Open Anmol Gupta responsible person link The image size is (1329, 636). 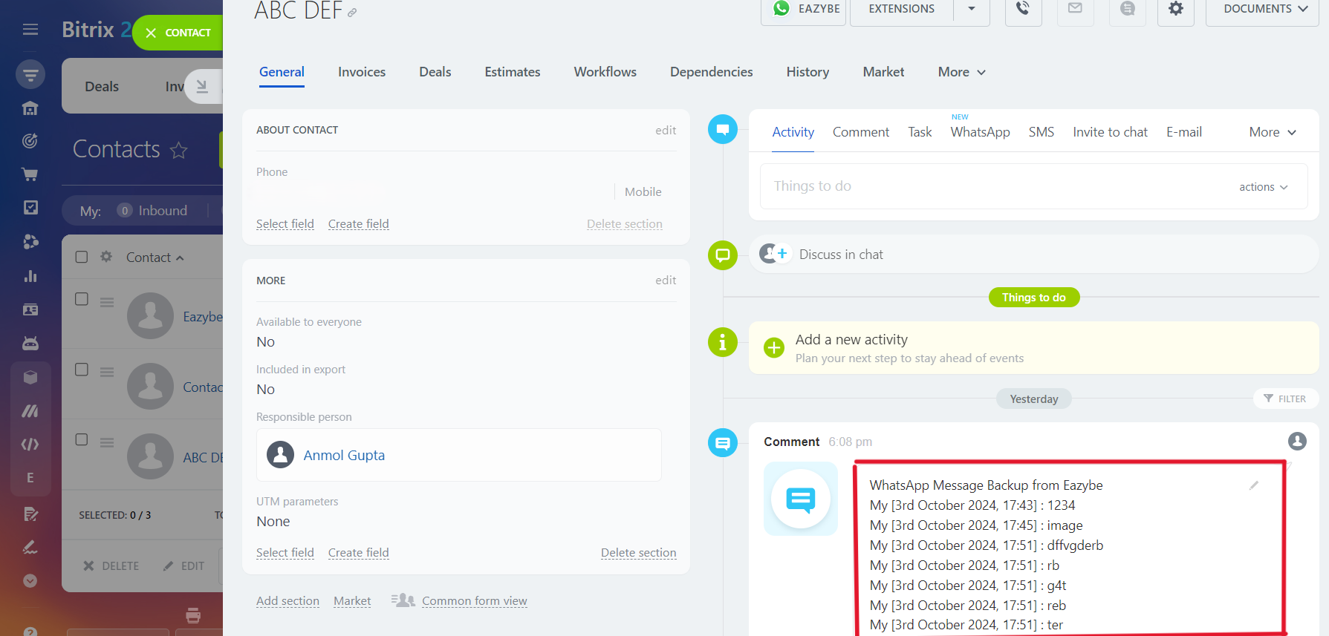(x=344, y=456)
